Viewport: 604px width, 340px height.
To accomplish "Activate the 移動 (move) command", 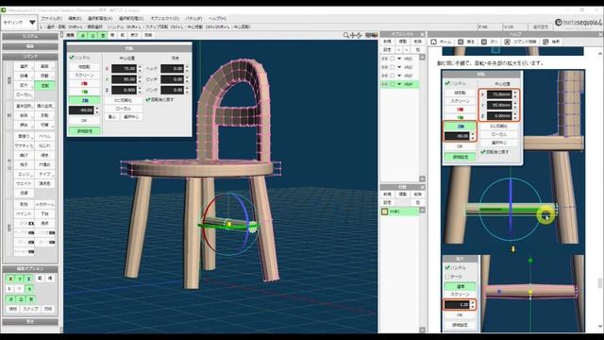I will (44, 76).
